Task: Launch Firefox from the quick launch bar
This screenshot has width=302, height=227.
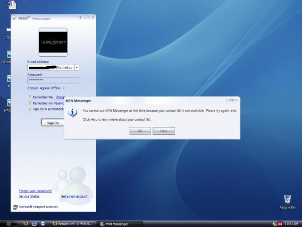Action: pyautogui.click(x=25, y=224)
